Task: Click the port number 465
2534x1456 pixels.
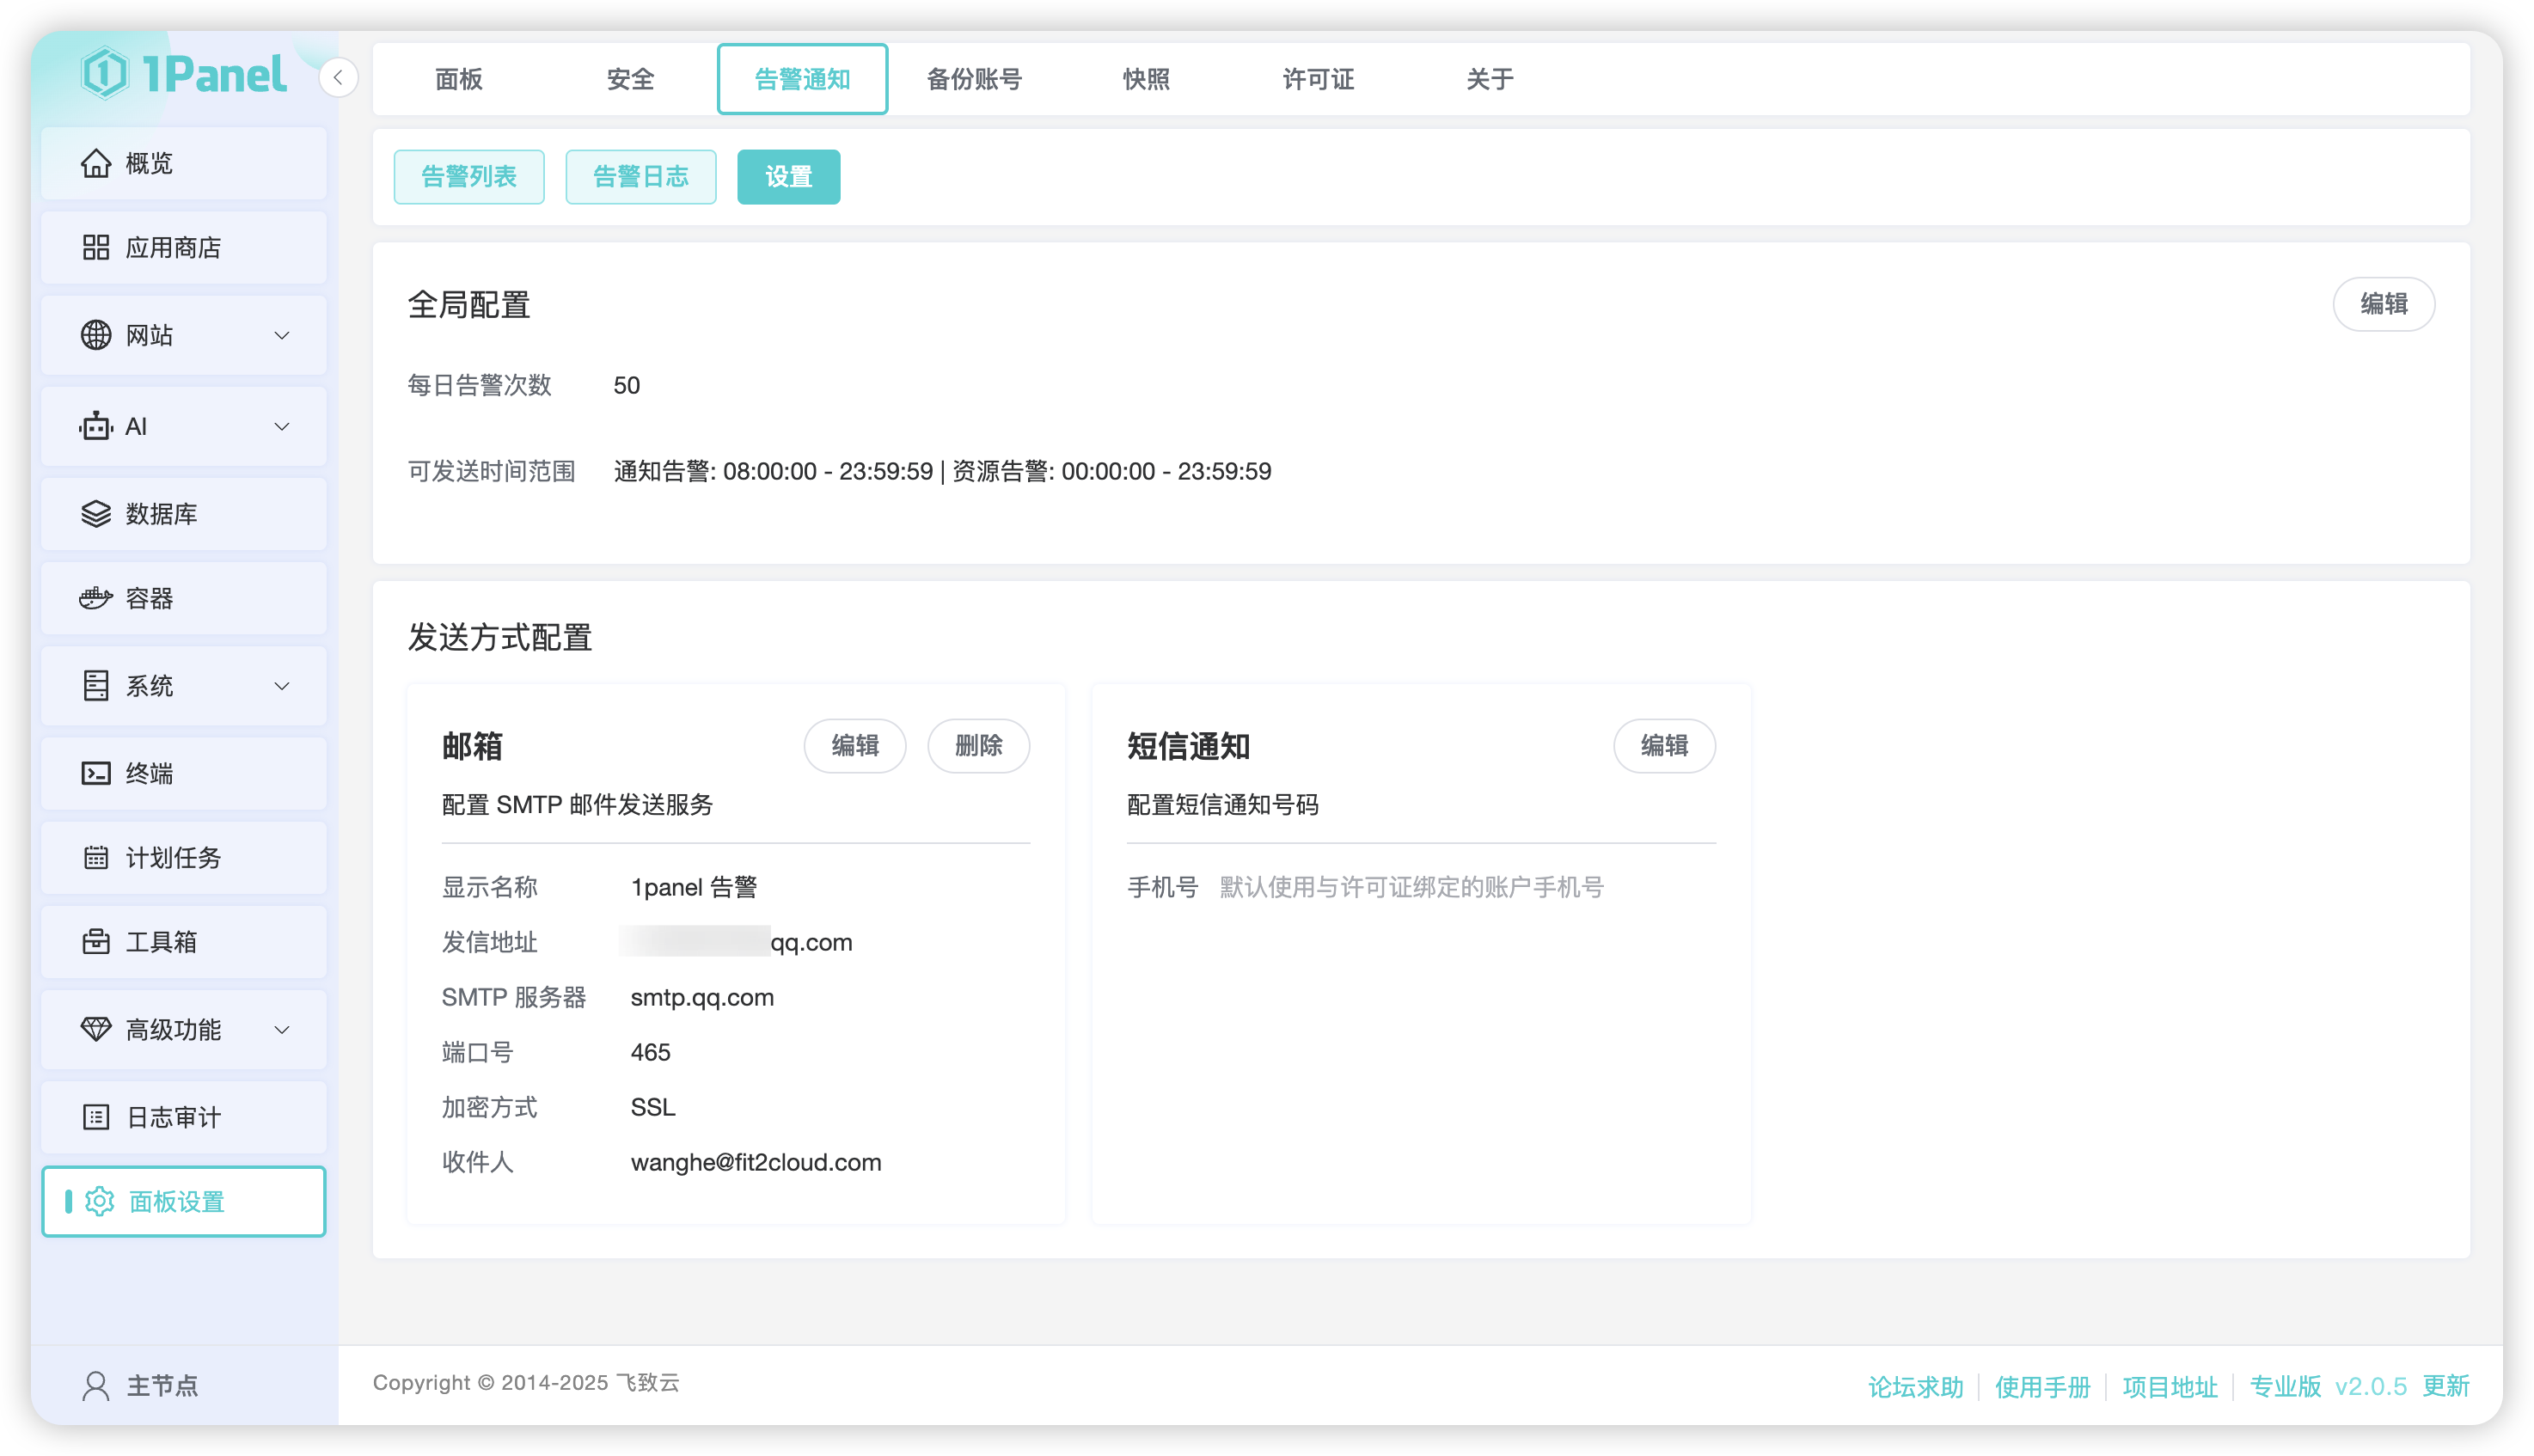Action: pyautogui.click(x=650, y=1052)
